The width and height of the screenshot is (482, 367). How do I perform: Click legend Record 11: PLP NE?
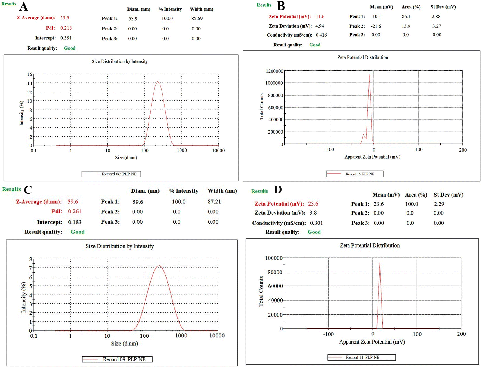[x=362, y=357]
